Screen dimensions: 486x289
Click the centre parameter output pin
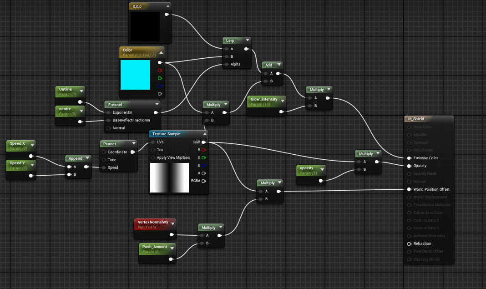tap(80, 122)
